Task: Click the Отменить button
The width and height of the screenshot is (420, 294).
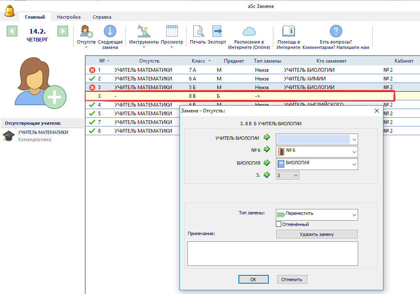Action: (292, 279)
